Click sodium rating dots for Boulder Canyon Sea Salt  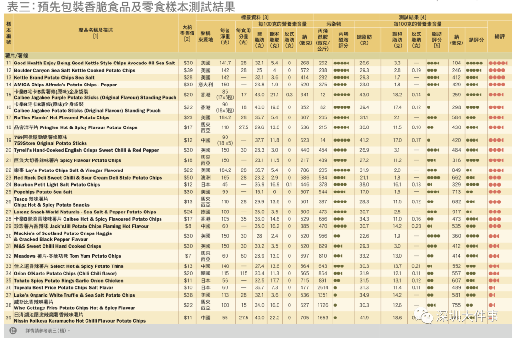click(473, 70)
